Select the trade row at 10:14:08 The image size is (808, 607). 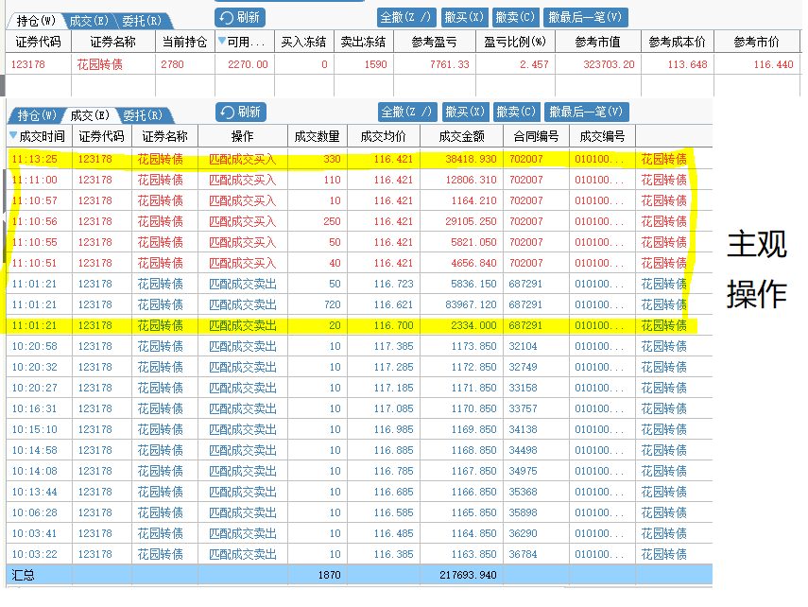pyautogui.click(x=359, y=471)
